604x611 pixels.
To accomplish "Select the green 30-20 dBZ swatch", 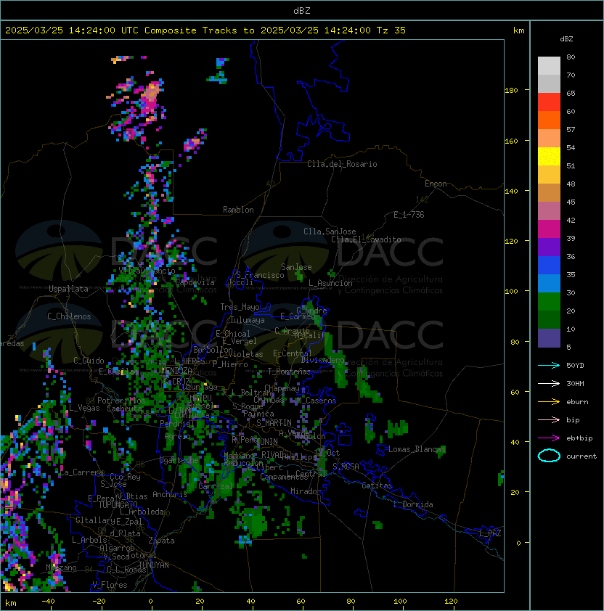I will 549,302.
